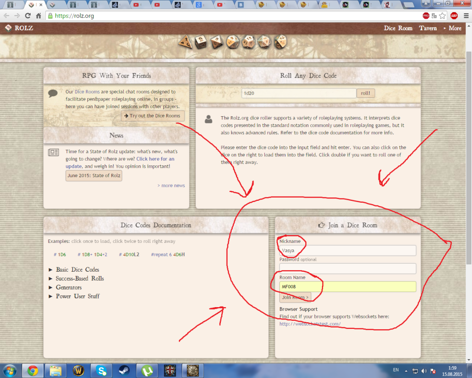
Task: Click the shield crest game taskbar icon
Action: [x=170, y=370]
